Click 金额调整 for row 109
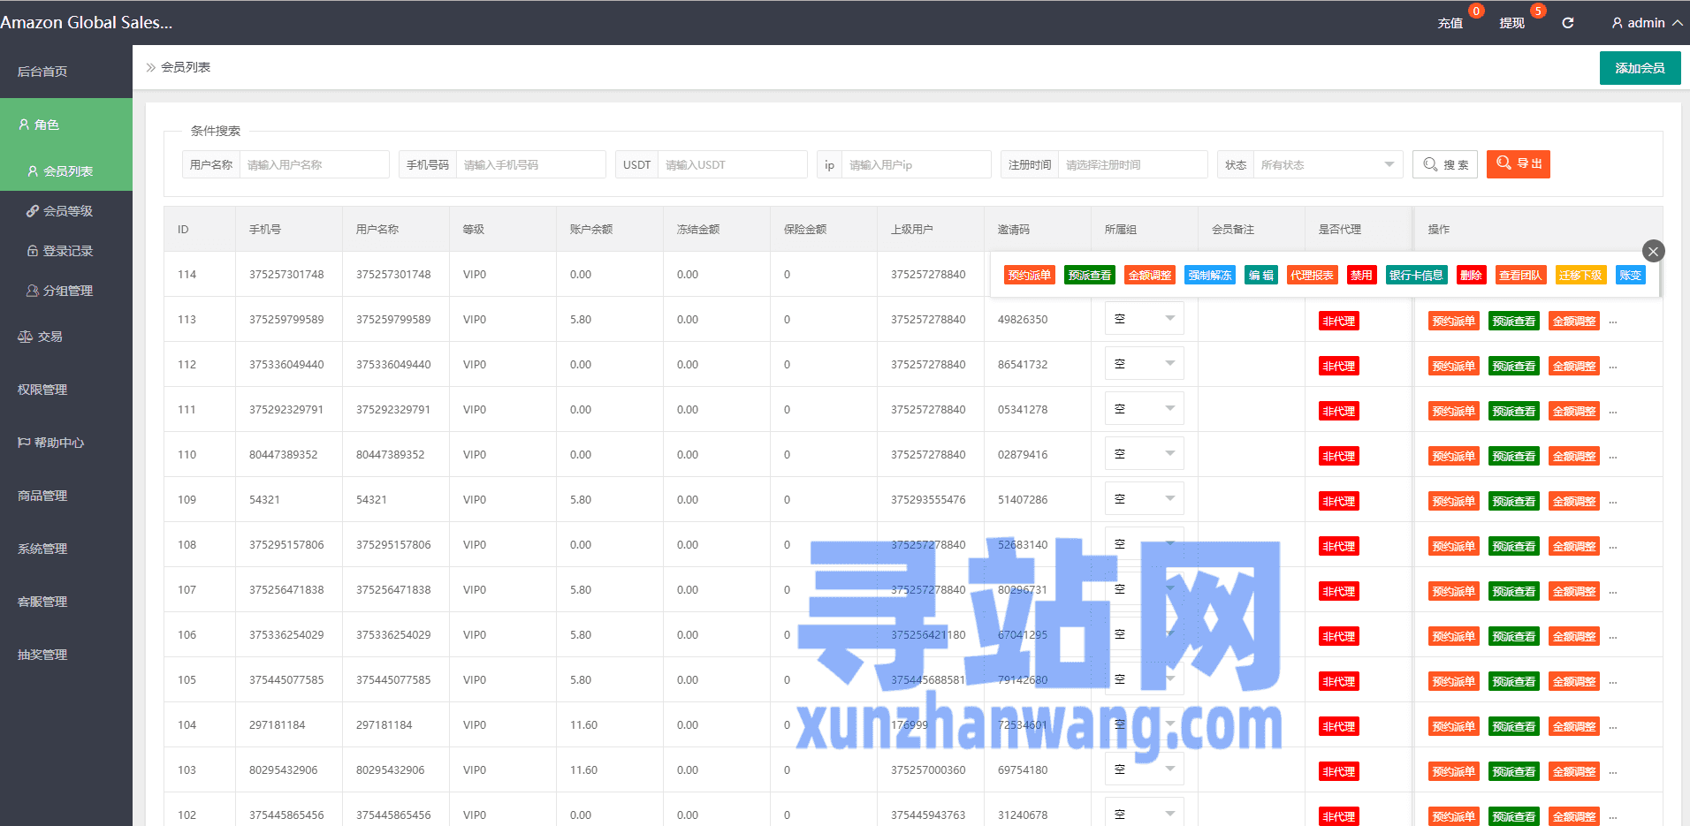 click(1574, 502)
